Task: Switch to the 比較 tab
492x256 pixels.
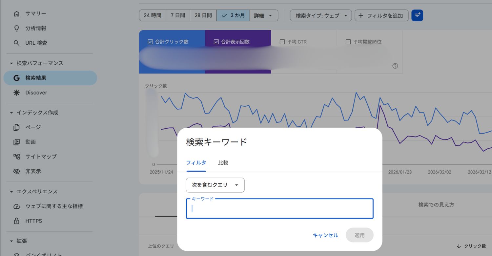Action: click(223, 163)
